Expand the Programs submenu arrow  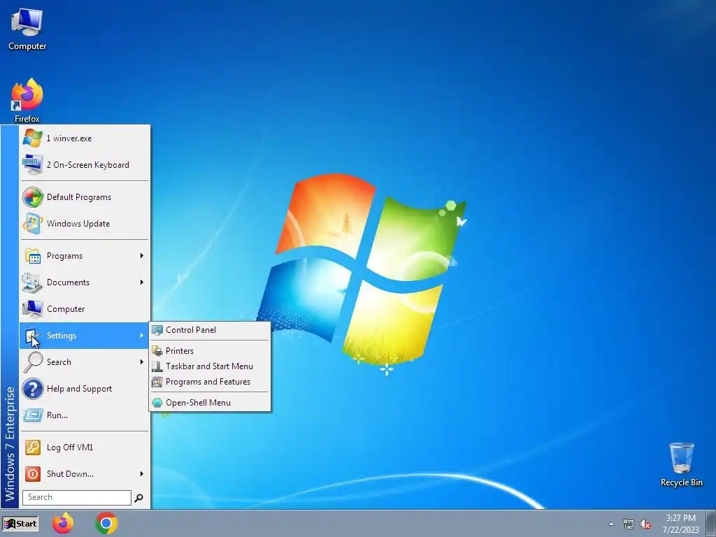pos(141,256)
